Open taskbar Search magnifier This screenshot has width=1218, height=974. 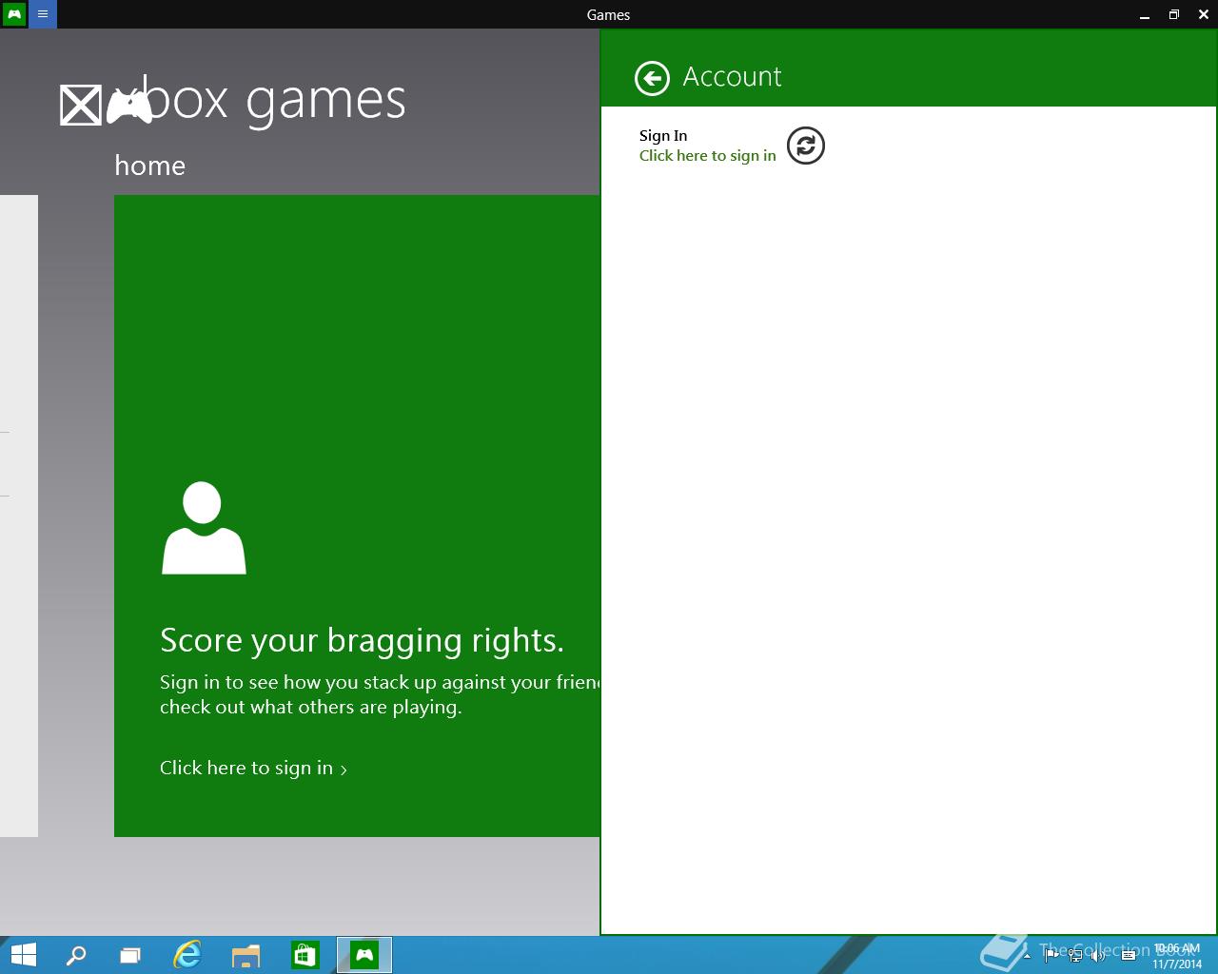(x=75, y=955)
